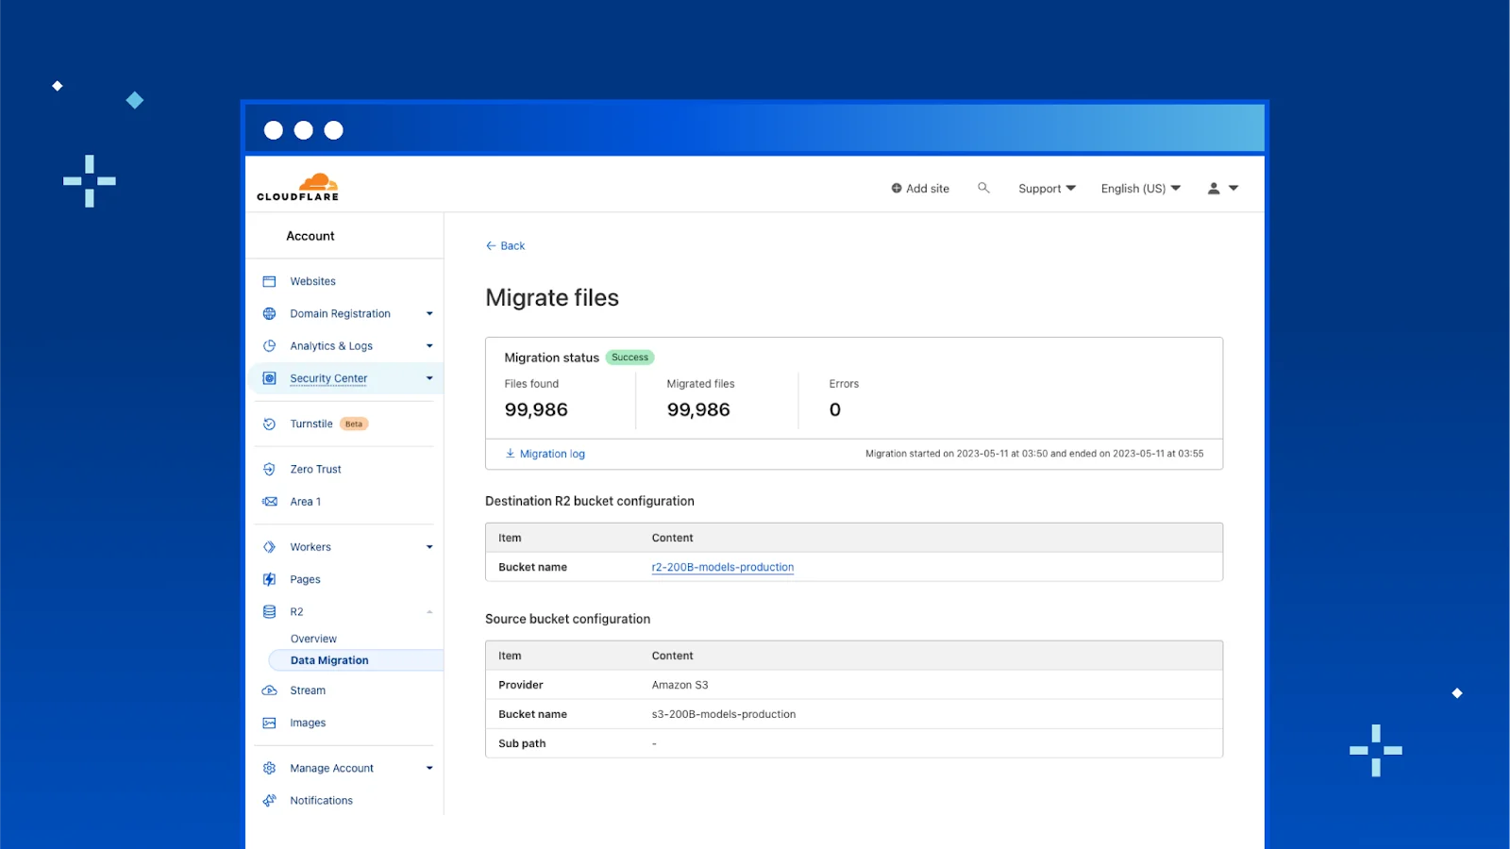The height and width of the screenshot is (849, 1510).
Task: Click the Domain Registration globe icon
Action: (269, 313)
